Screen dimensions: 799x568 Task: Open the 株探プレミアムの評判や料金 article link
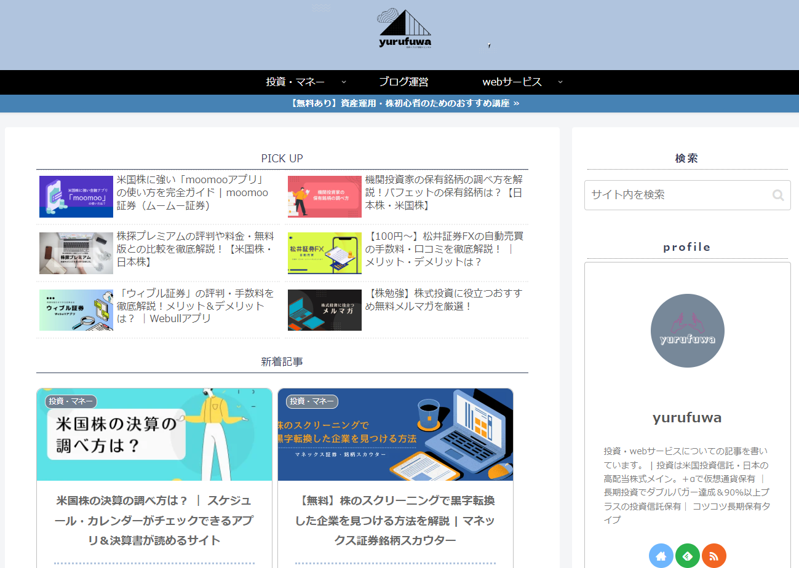coord(196,249)
